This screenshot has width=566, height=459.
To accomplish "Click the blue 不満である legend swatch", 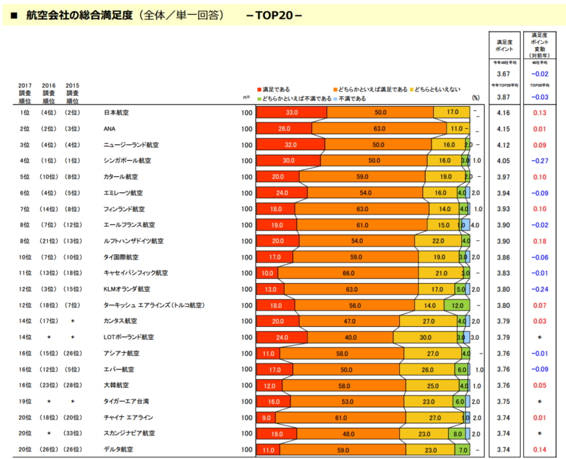I will 335,98.
